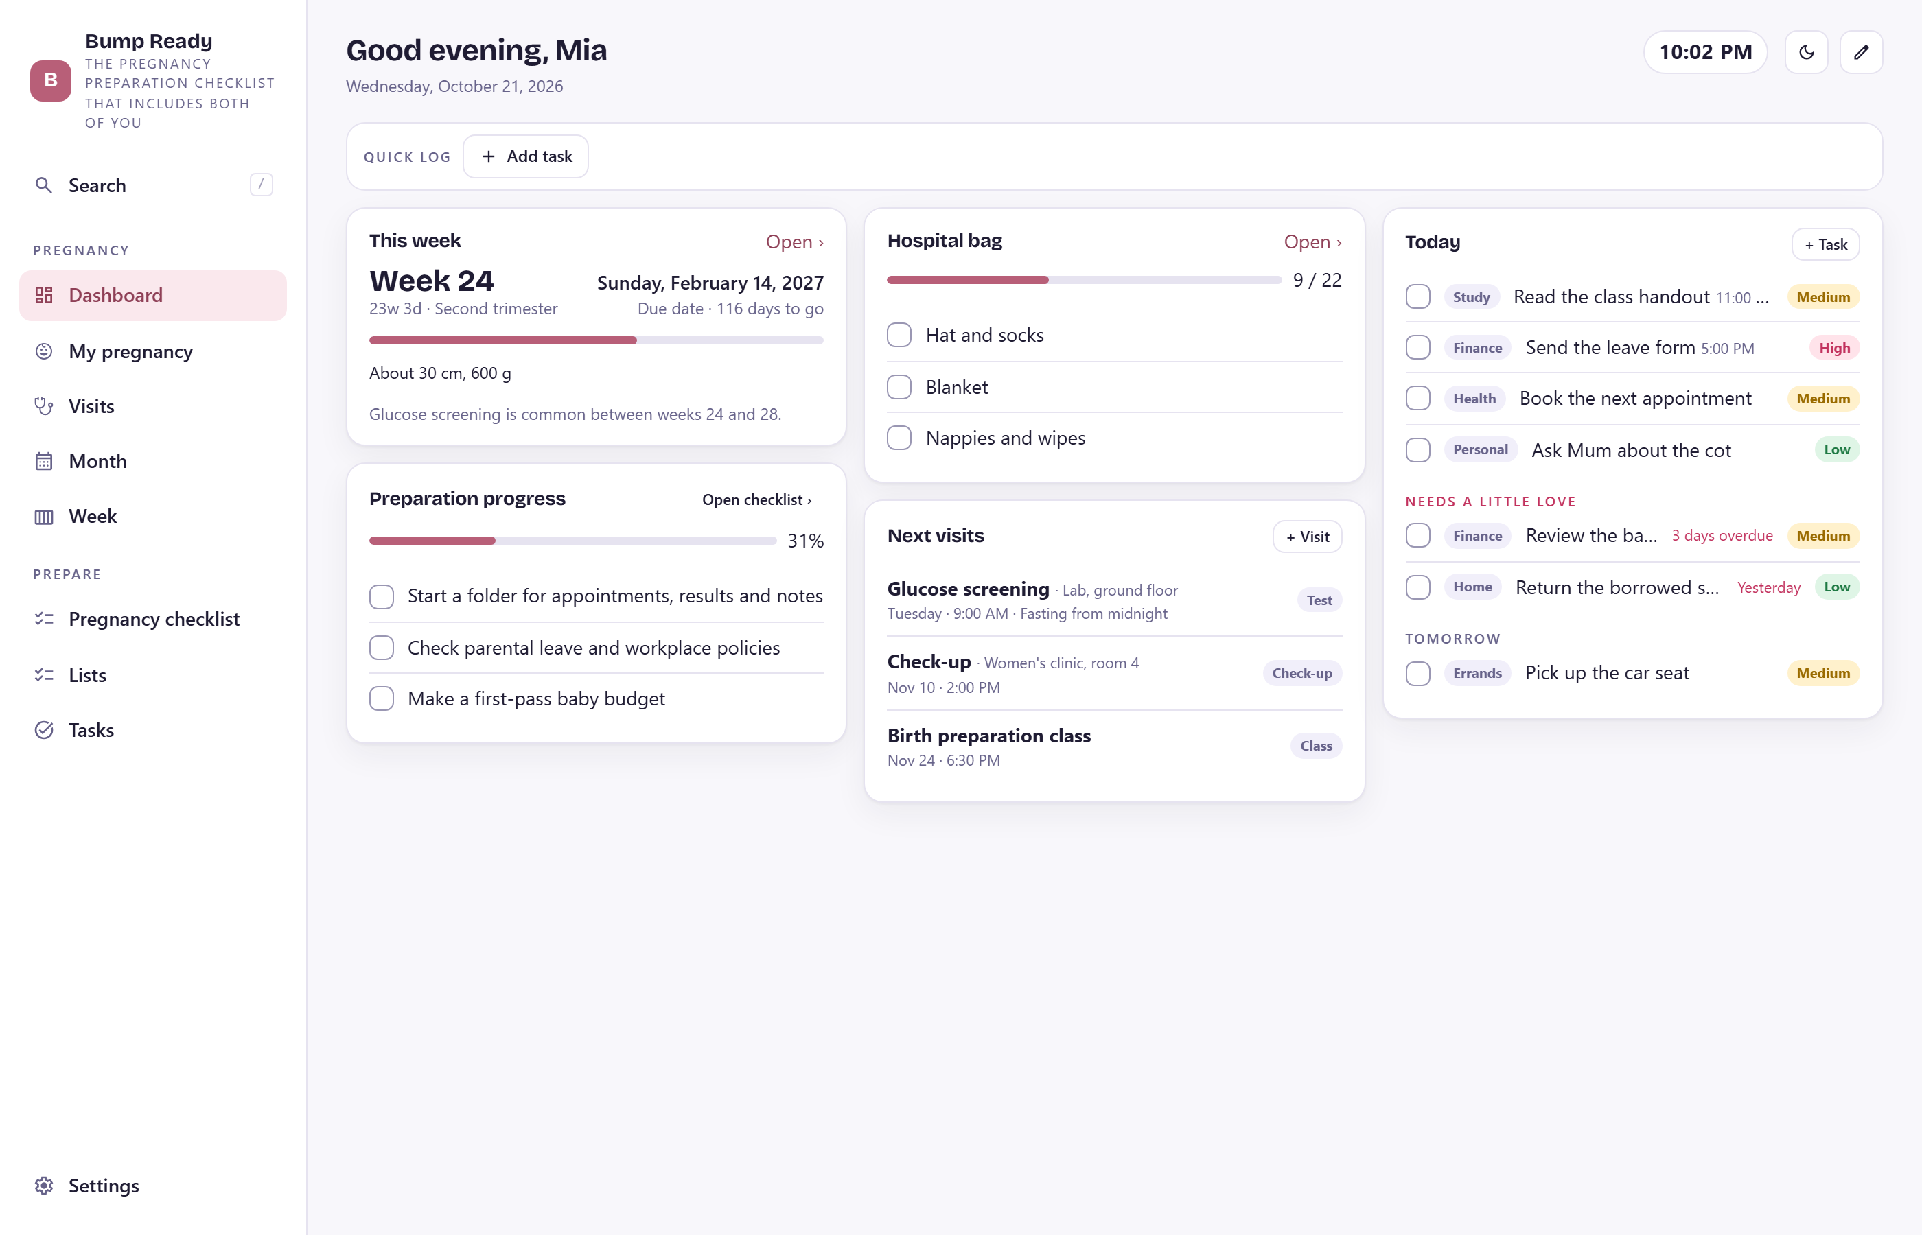Click the week 24 pregnancy progress bar

(596, 340)
